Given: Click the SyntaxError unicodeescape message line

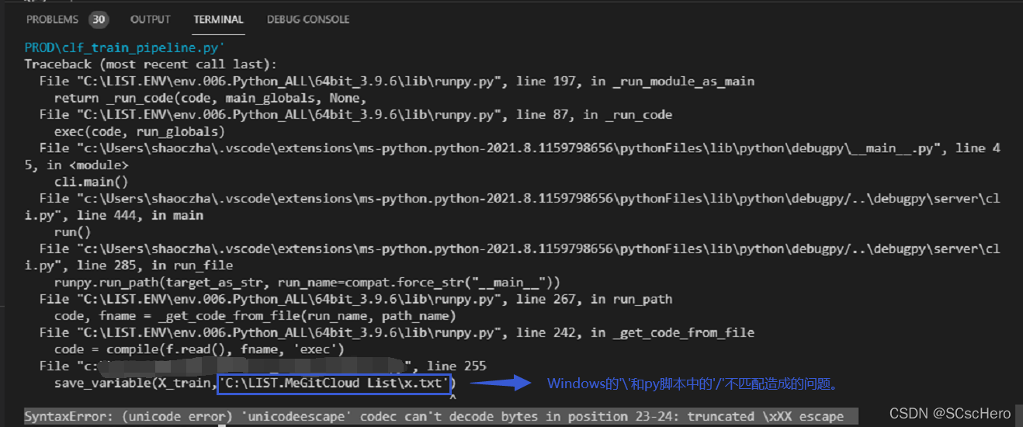Looking at the screenshot, I should coord(441,417).
